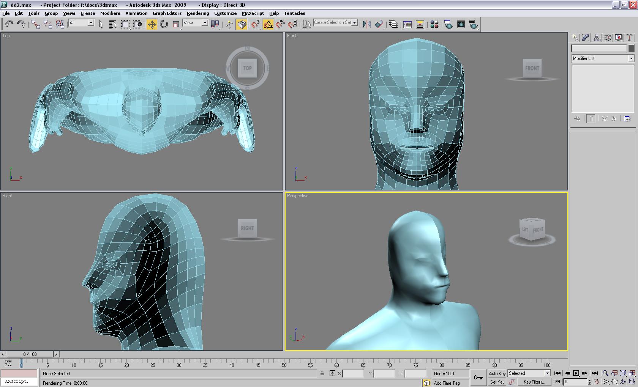
Task: Open the Rendered Frame Window
Action: (461, 24)
